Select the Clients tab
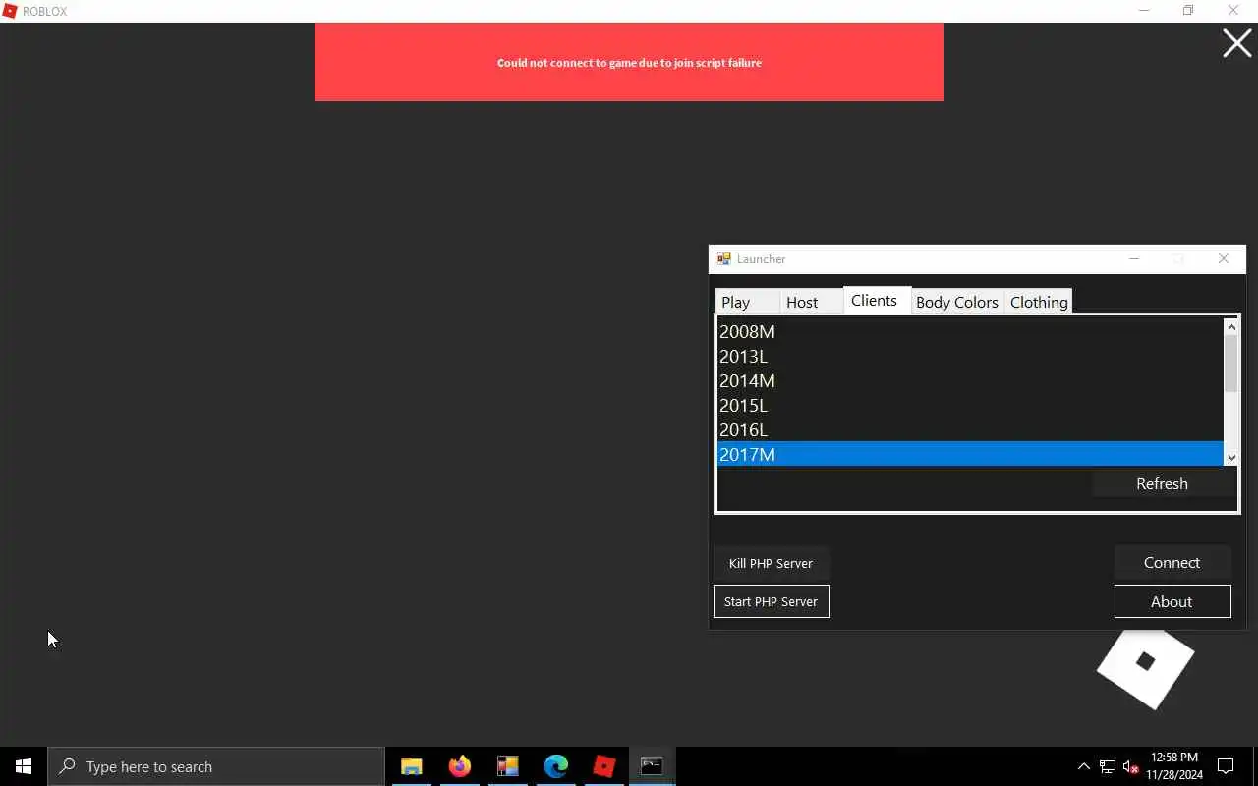 (877, 300)
